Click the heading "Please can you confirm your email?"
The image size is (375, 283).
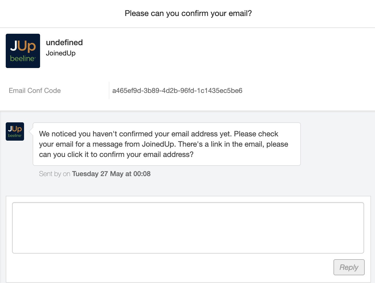pyautogui.click(x=188, y=13)
